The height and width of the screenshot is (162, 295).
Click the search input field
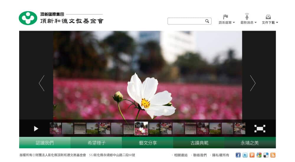186,21
